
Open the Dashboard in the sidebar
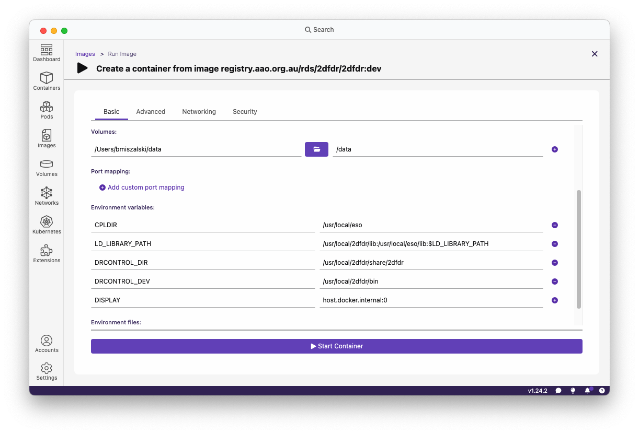coord(47,53)
